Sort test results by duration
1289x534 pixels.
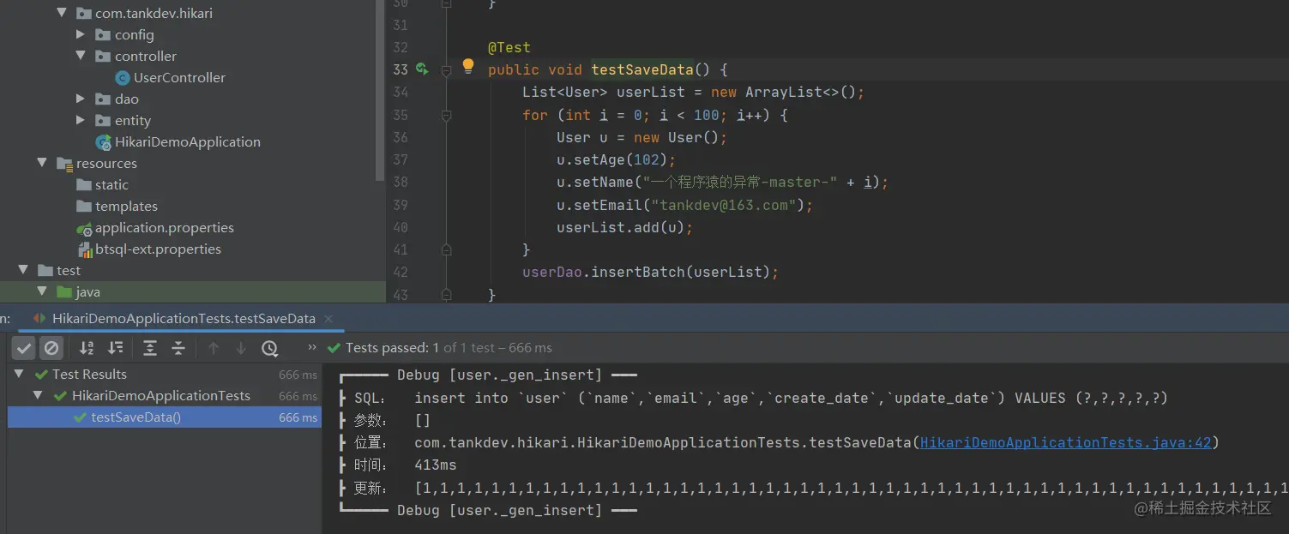coord(115,348)
